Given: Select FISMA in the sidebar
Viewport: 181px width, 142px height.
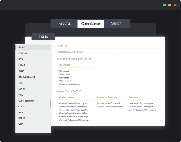Looking at the screenshot, I should [33, 48].
